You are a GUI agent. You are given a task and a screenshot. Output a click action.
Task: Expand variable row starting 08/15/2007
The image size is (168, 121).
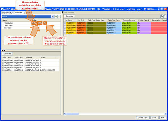point(3,60)
